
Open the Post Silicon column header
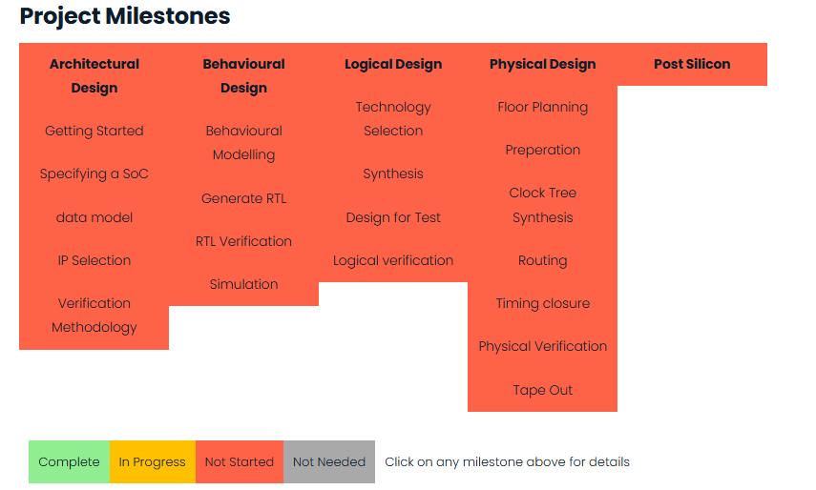click(692, 64)
